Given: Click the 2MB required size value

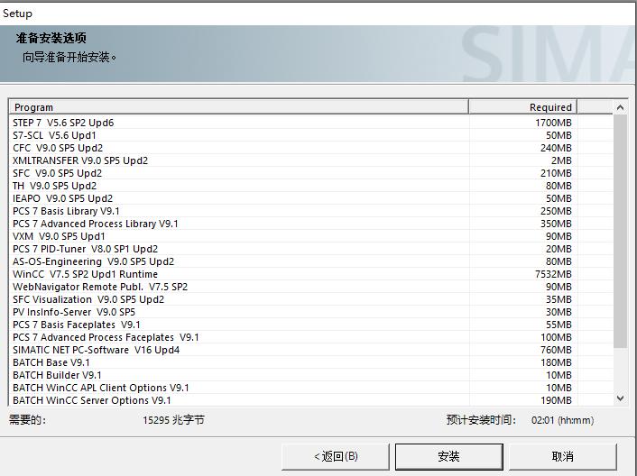Looking at the screenshot, I should (x=561, y=160).
